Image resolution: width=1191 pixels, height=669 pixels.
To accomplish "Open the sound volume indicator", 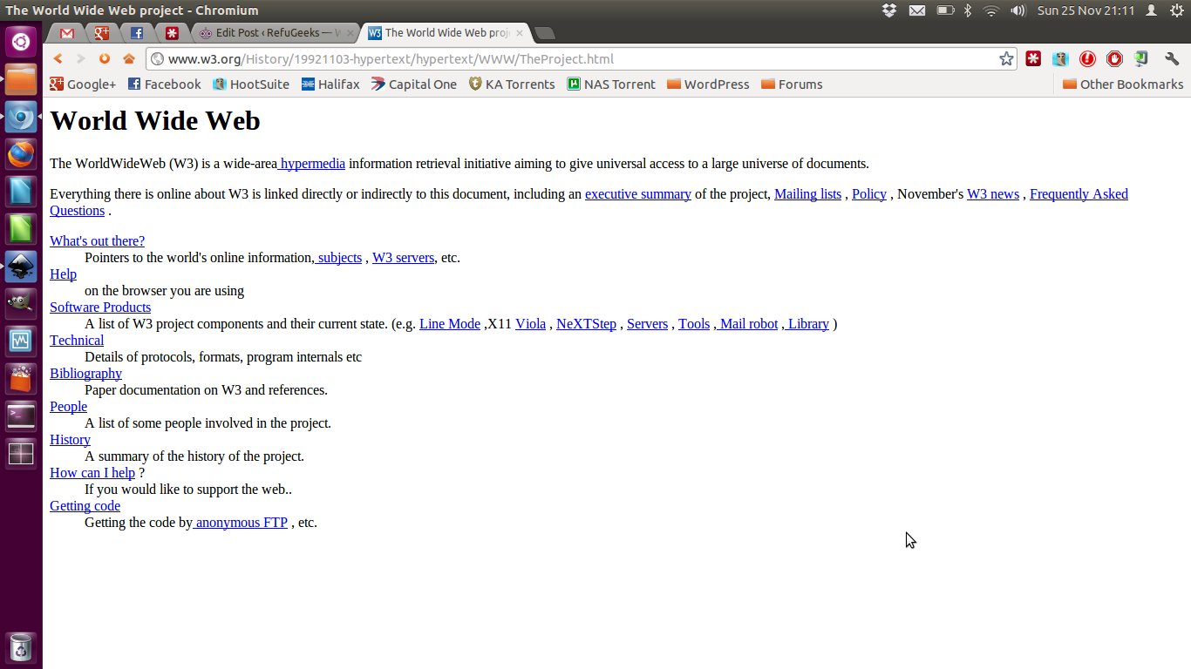I will (x=1017, y=10).
